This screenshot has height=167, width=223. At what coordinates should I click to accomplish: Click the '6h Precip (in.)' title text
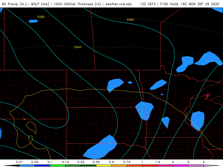[14, 4]
